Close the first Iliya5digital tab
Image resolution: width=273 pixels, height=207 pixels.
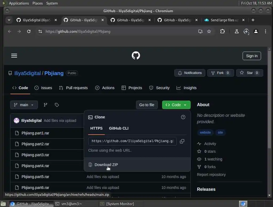56,20
